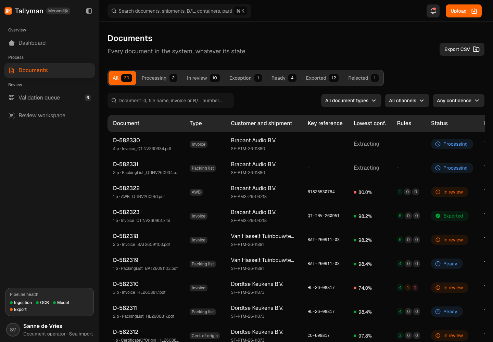Click Processing status of D-582331

pos(452,168)
